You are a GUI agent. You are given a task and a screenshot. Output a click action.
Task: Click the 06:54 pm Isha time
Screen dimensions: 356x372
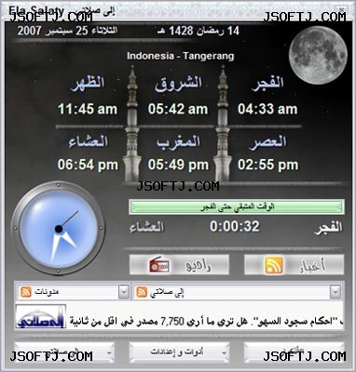click(x=88, y=165)
